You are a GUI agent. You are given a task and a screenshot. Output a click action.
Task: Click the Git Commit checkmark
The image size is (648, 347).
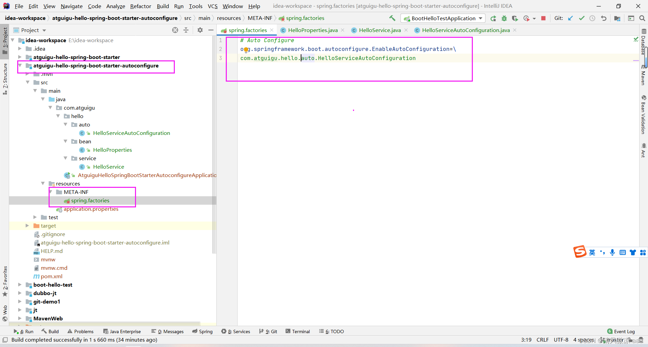click(x=582, y=18)
